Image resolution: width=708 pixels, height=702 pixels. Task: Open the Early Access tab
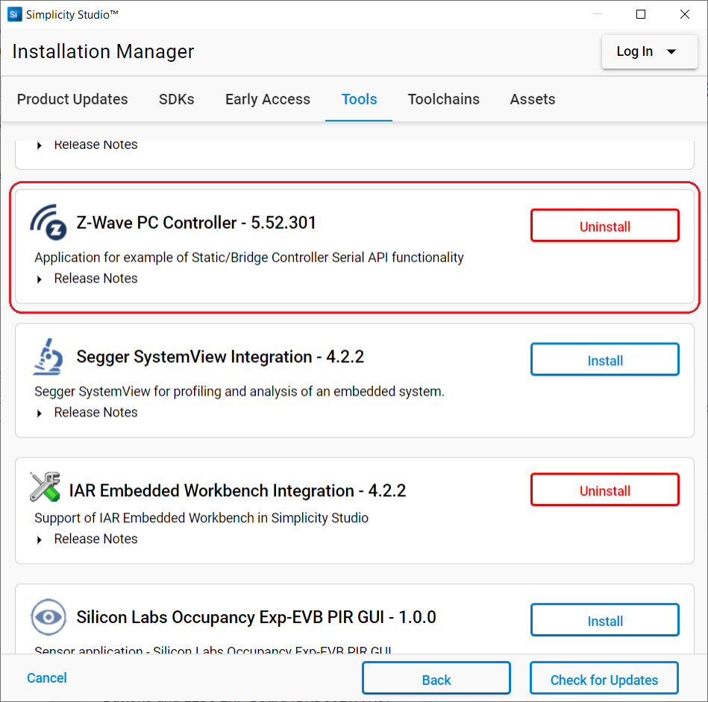pos(267,98)
